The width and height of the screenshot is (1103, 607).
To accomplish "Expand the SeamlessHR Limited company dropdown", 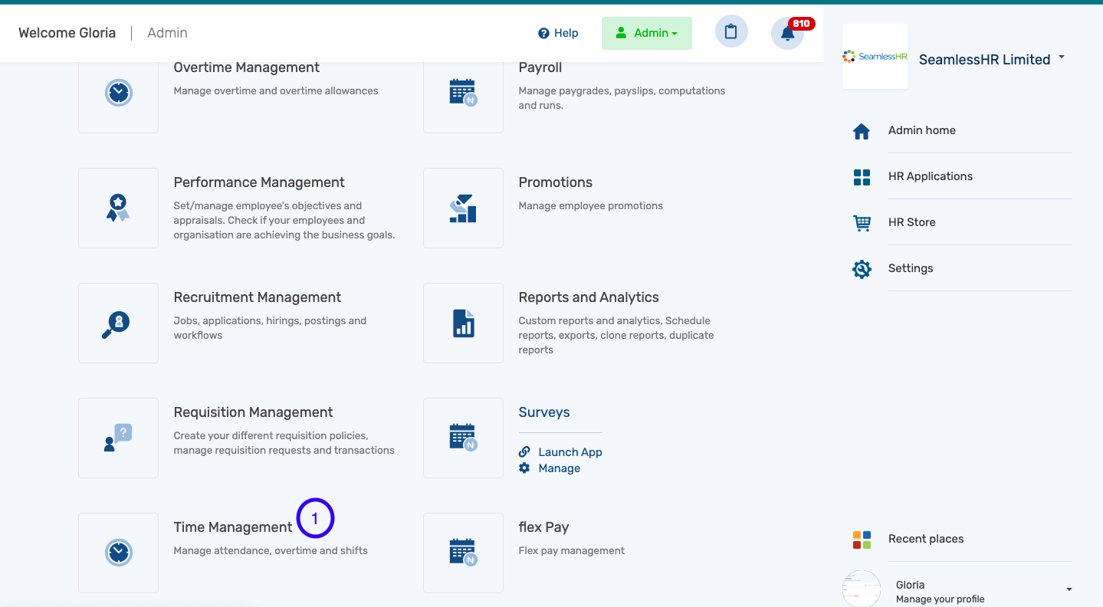I will [x=1061, y=56].
